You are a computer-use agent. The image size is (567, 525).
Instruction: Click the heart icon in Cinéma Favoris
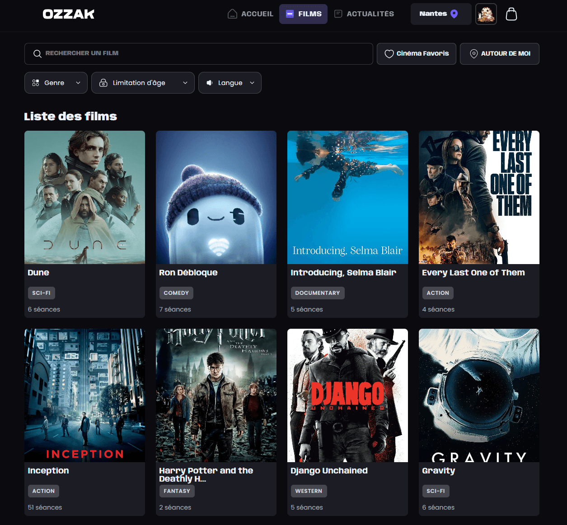pos(389,54)
